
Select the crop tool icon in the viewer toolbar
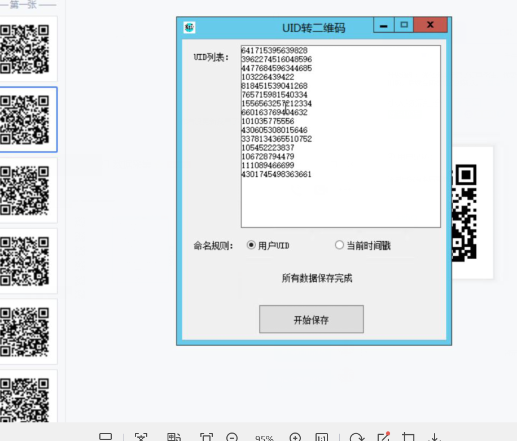[x=408, y=438]
